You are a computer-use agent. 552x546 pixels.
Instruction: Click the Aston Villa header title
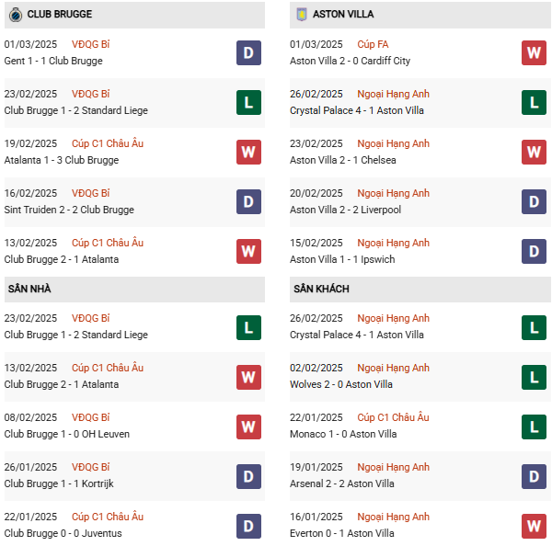click(343, 15)
